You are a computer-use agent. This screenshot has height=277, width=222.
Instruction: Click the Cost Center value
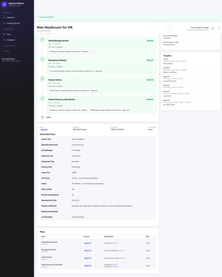(85, 178)
